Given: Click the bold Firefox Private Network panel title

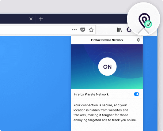Looking at the screenshot, I should tap(107, 40).
